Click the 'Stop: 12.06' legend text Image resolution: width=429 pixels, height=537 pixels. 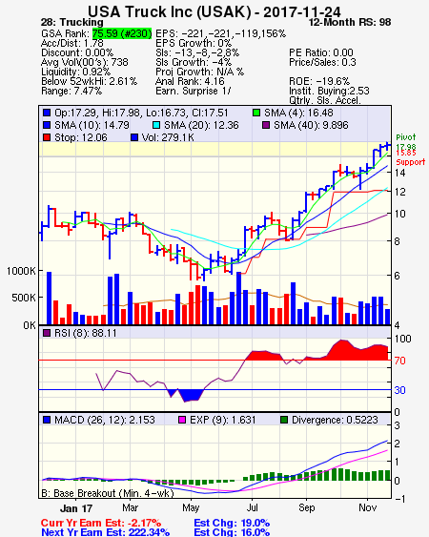click(x=80, y=137)
